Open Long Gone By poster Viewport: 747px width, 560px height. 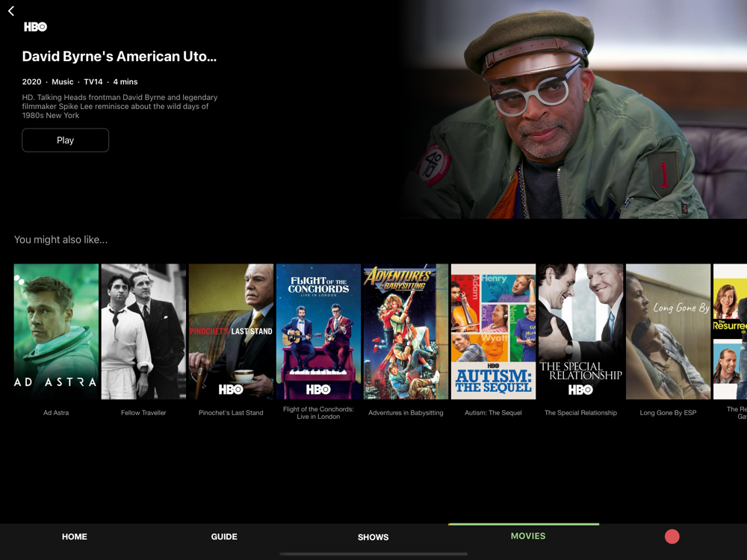(x=669, y=332)
